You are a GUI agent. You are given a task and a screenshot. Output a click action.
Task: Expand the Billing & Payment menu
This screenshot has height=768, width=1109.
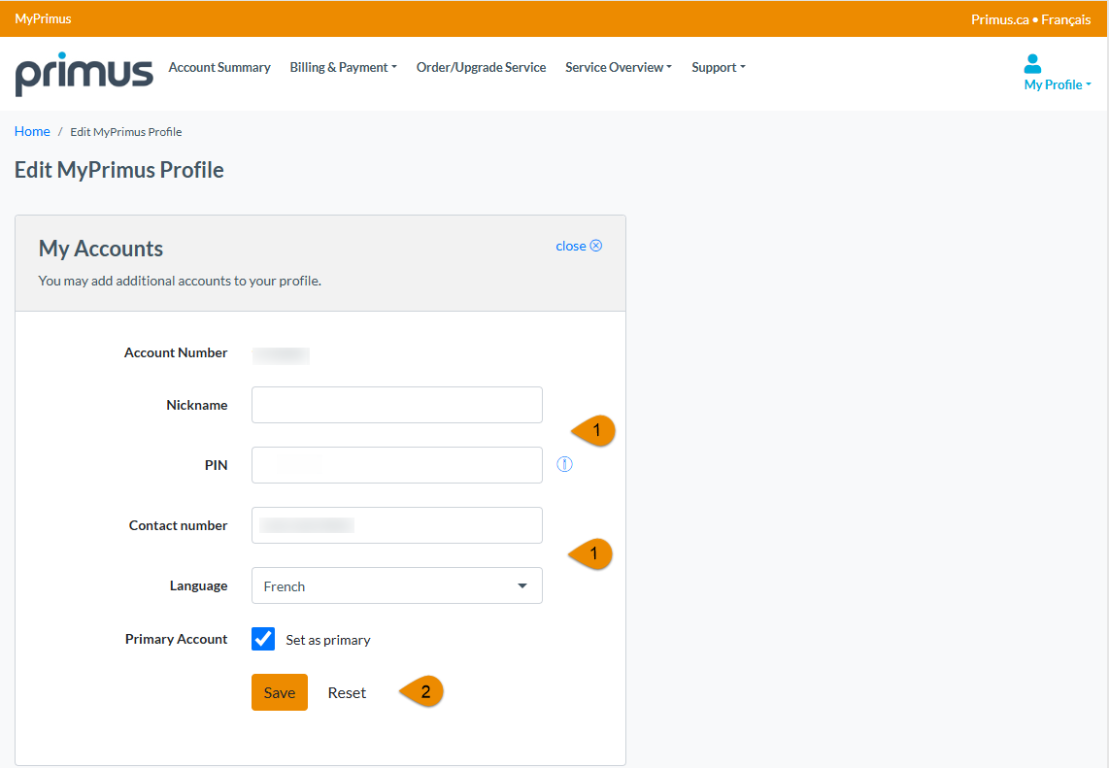(343, 67)
